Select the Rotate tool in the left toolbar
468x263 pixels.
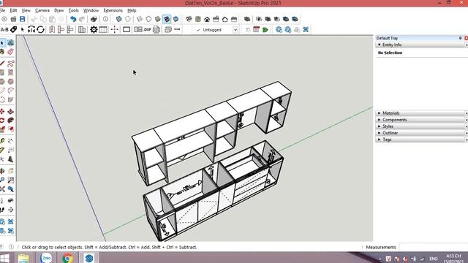[2, 120]
